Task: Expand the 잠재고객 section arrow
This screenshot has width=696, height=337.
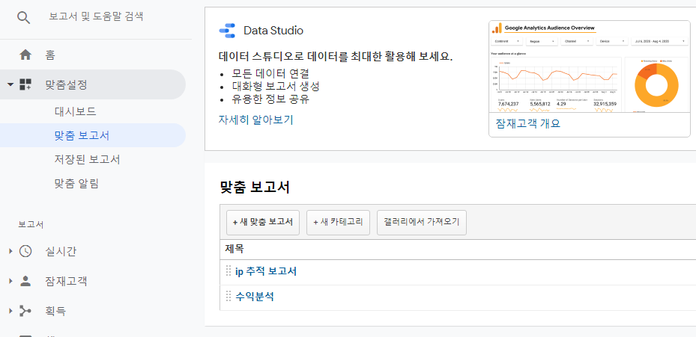Action: [10, 281]
